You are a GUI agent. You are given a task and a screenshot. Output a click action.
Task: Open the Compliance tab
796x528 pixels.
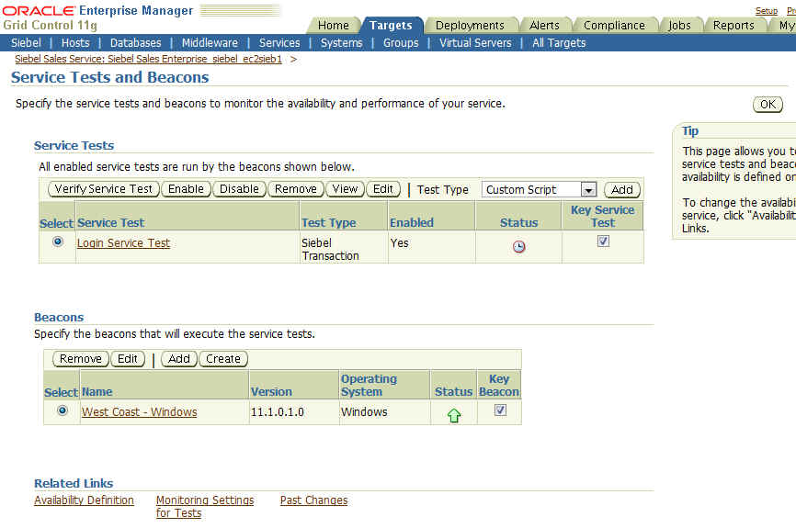pyautogui.click(x=614, y=26)
